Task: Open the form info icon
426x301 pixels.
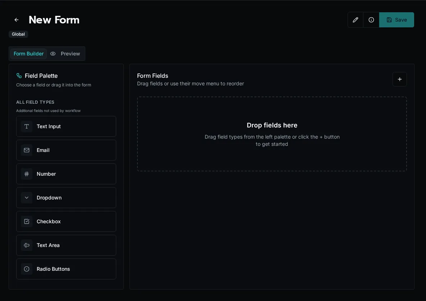Action: tap(371, 20)
